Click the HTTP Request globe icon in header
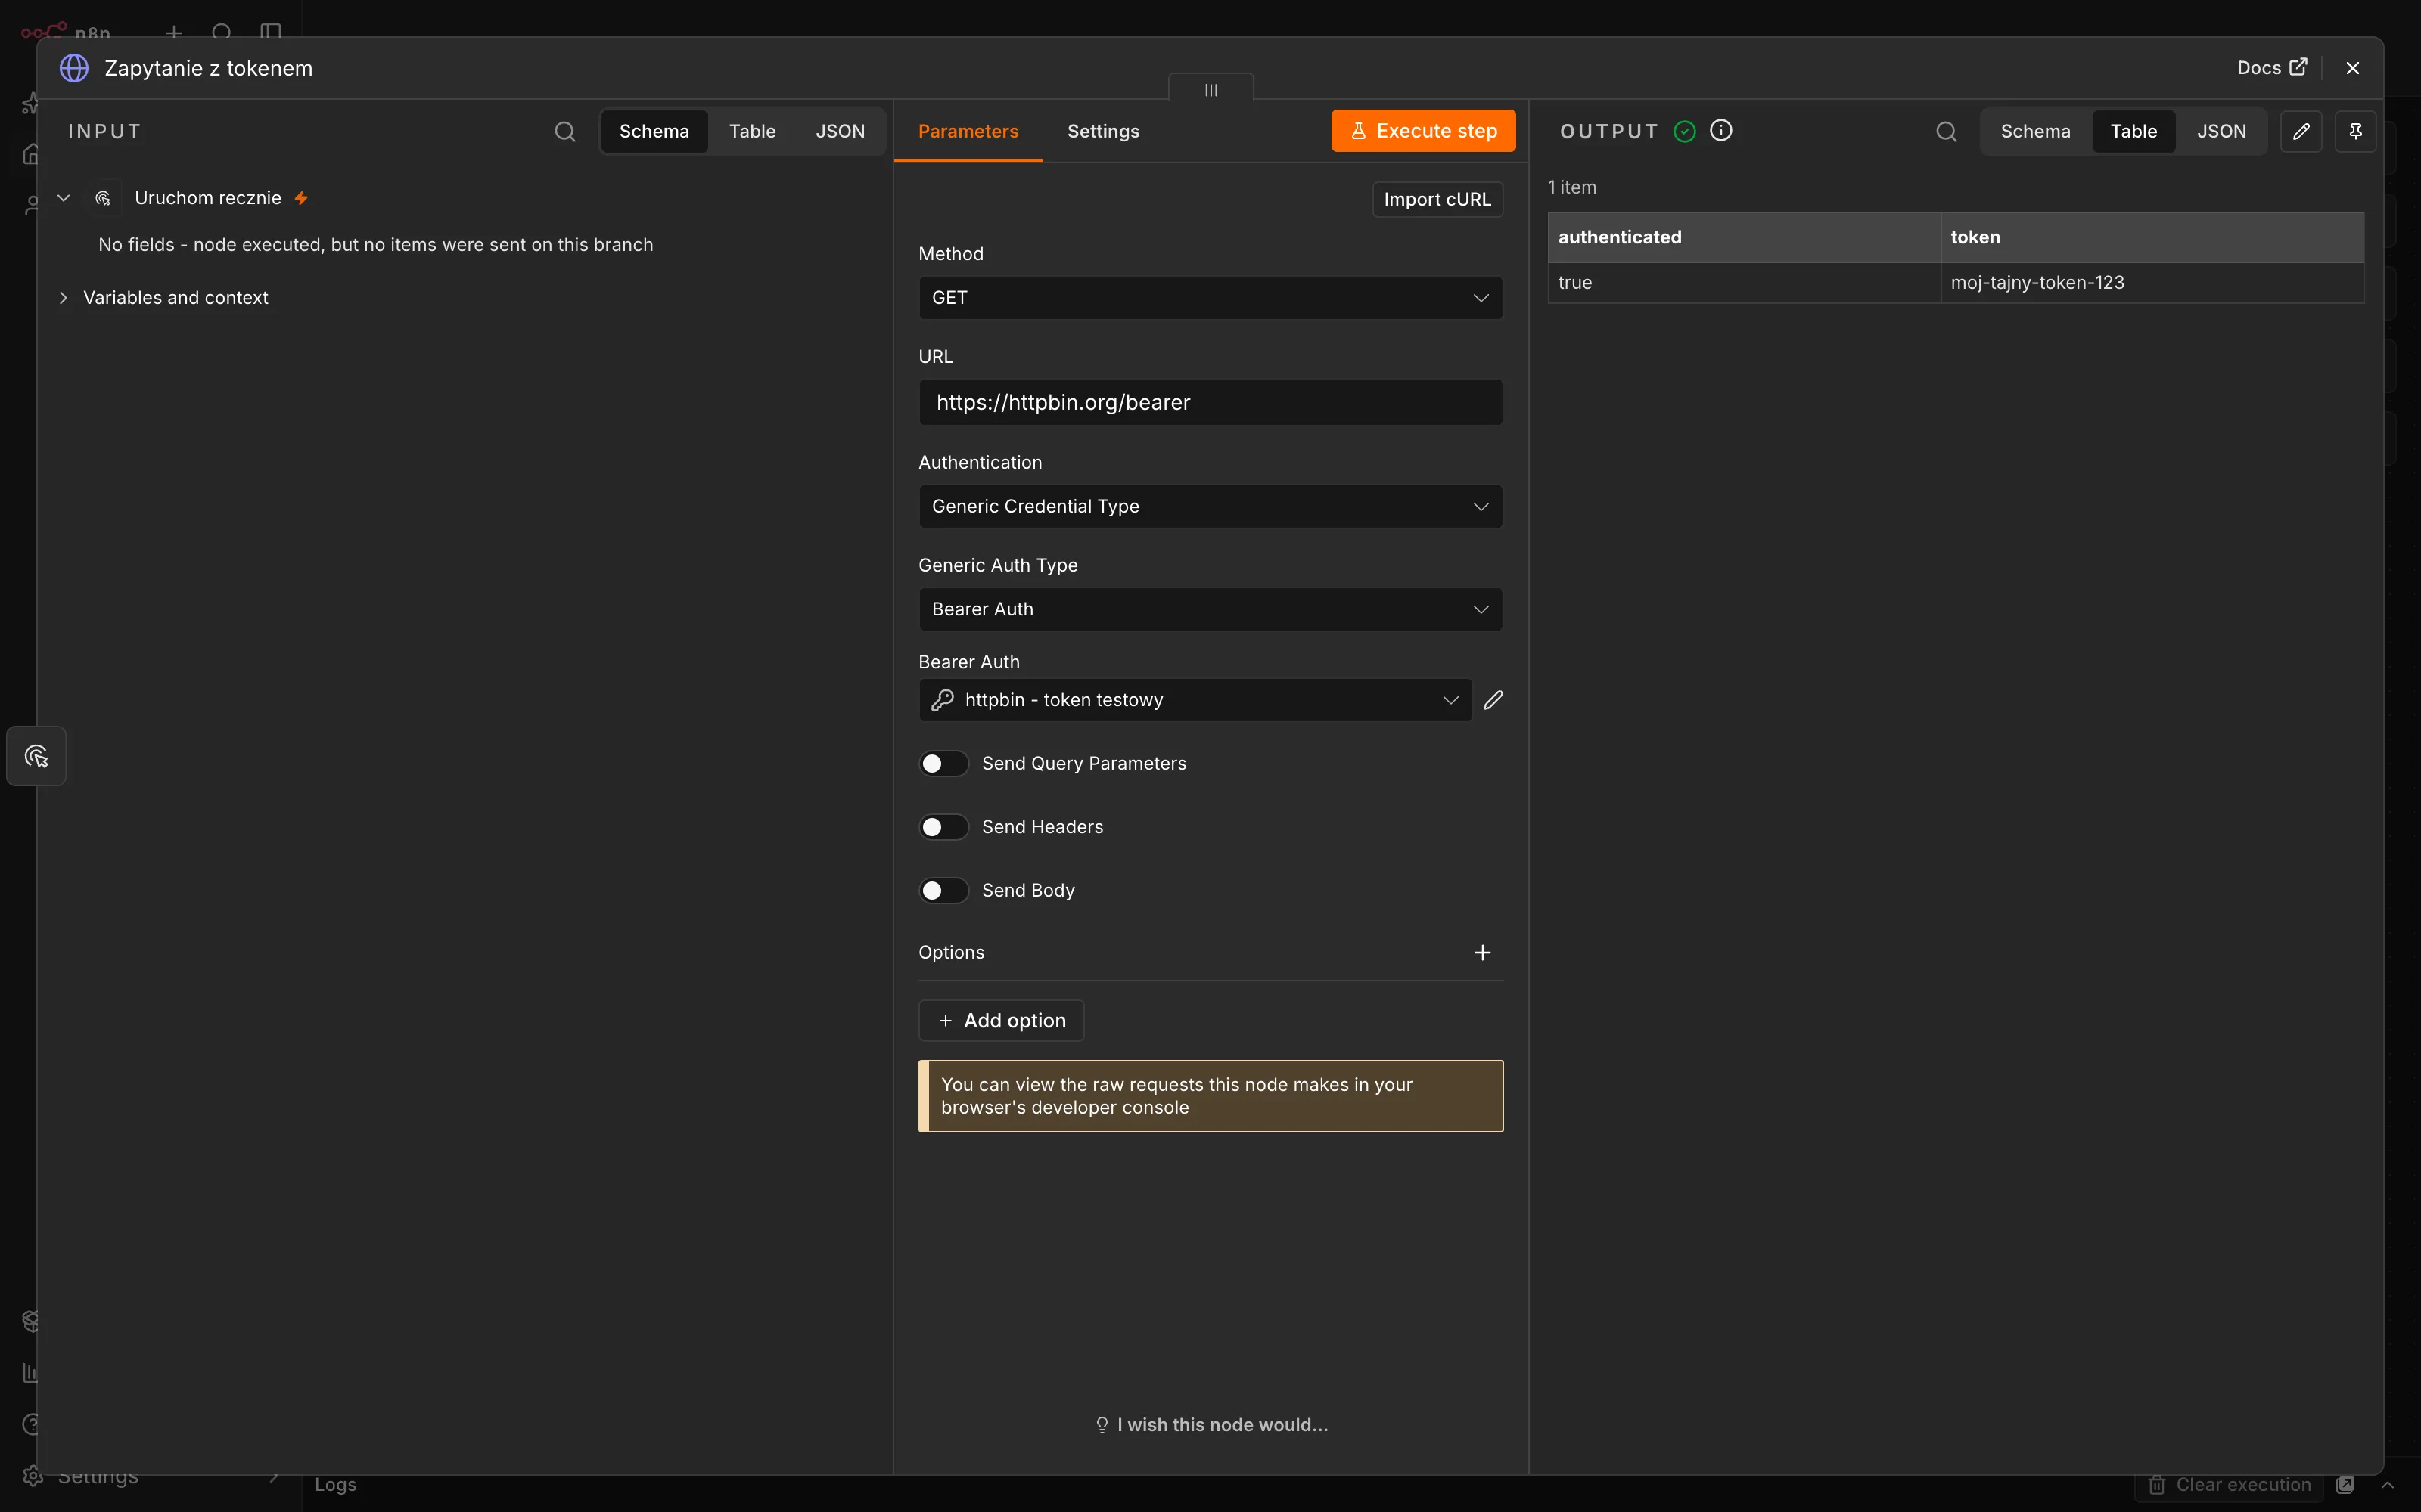 click(74, 68)
